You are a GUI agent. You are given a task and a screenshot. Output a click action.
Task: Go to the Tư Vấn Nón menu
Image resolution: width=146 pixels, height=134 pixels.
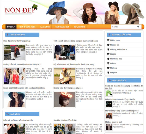click(x=79, y=27)
